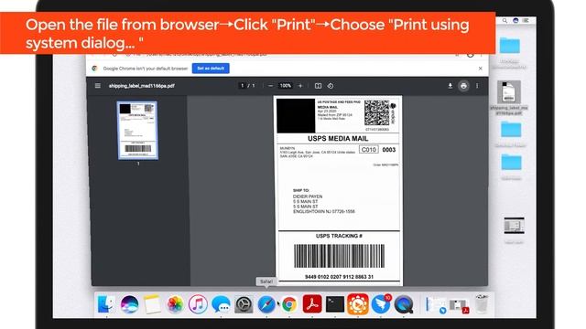Dismiss the default browser infobar
The height and width of the screenshot is (329, 586).
[x=480, y=69]
